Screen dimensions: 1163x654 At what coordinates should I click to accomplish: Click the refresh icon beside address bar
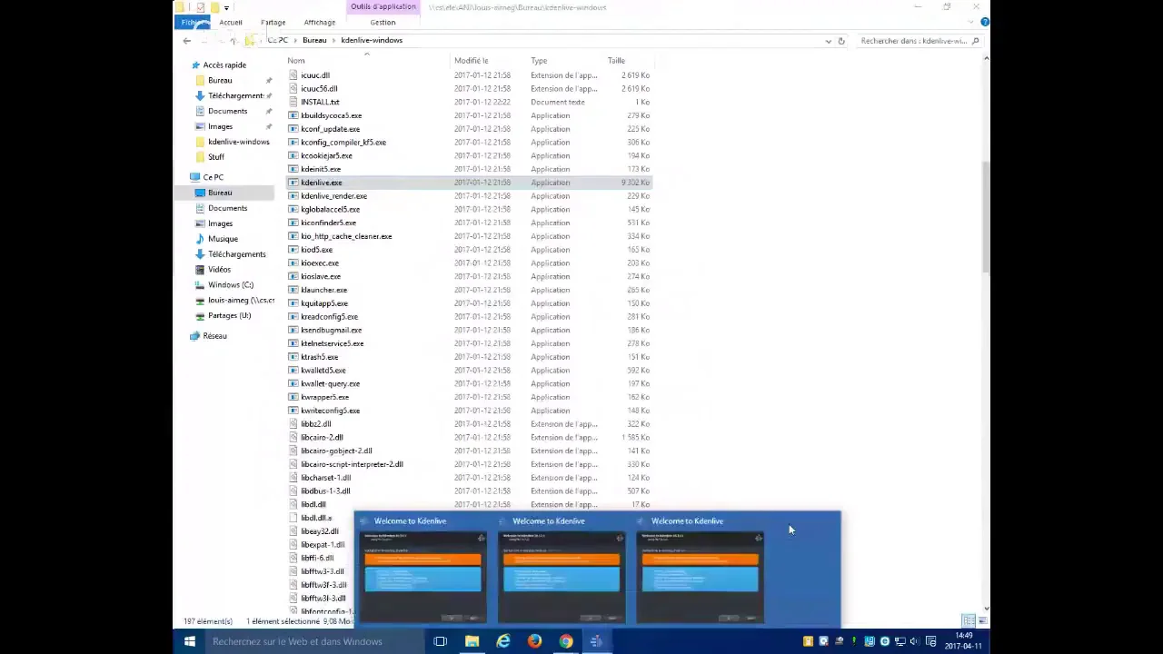click(x=841, y=41)
